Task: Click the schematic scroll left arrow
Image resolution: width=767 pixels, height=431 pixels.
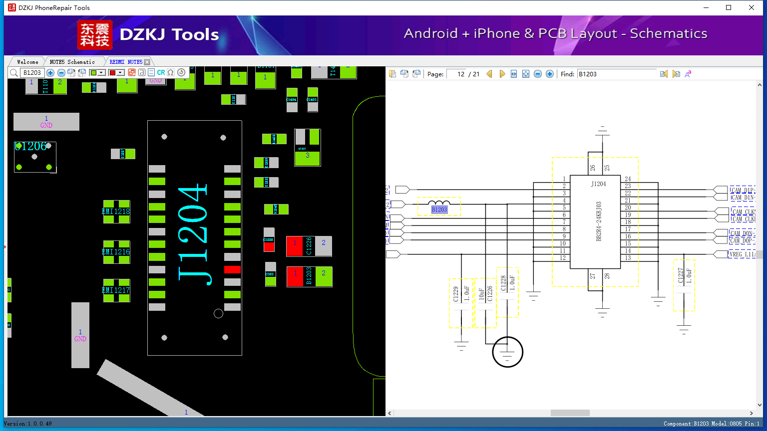Action: (390, 413)
